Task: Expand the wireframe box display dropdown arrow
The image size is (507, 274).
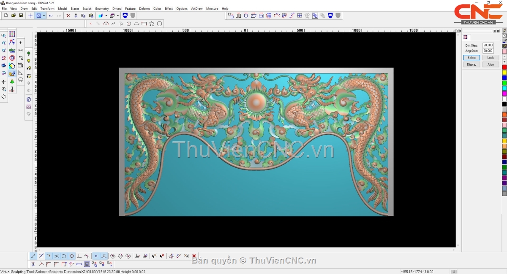Action: point(118,16)
